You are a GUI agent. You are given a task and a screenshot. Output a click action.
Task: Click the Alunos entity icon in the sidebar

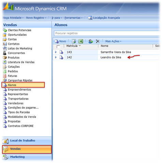[5, 85]
